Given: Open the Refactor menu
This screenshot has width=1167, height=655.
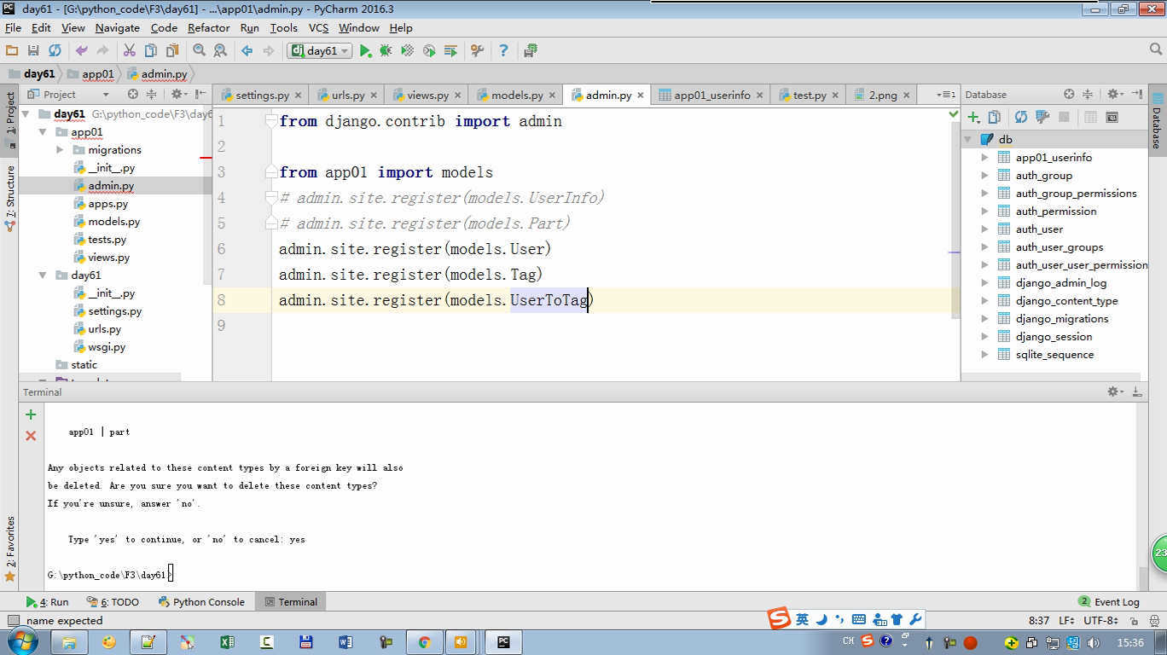Looking at the screenshot, I should 208,27.
